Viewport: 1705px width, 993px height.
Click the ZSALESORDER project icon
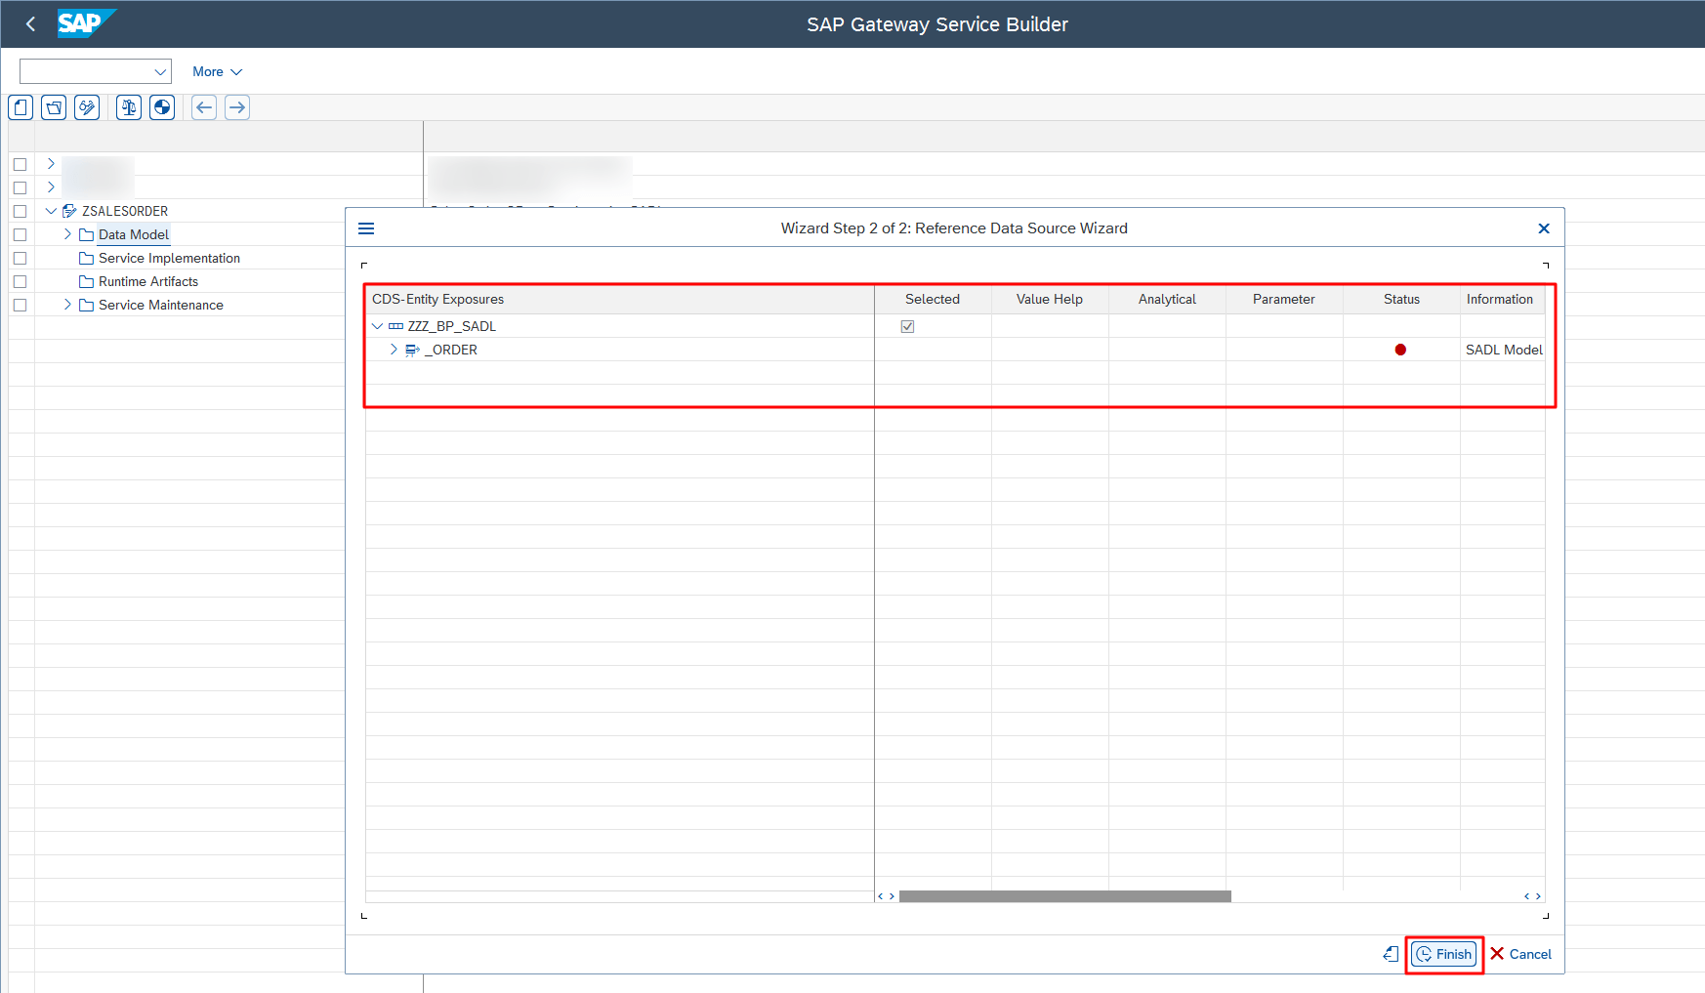(69, 211)
